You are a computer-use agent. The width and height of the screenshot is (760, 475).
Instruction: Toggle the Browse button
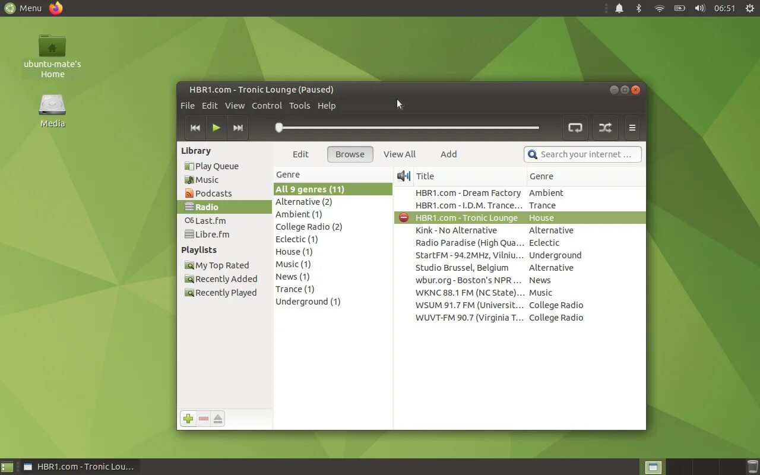(x=350, y=154)
